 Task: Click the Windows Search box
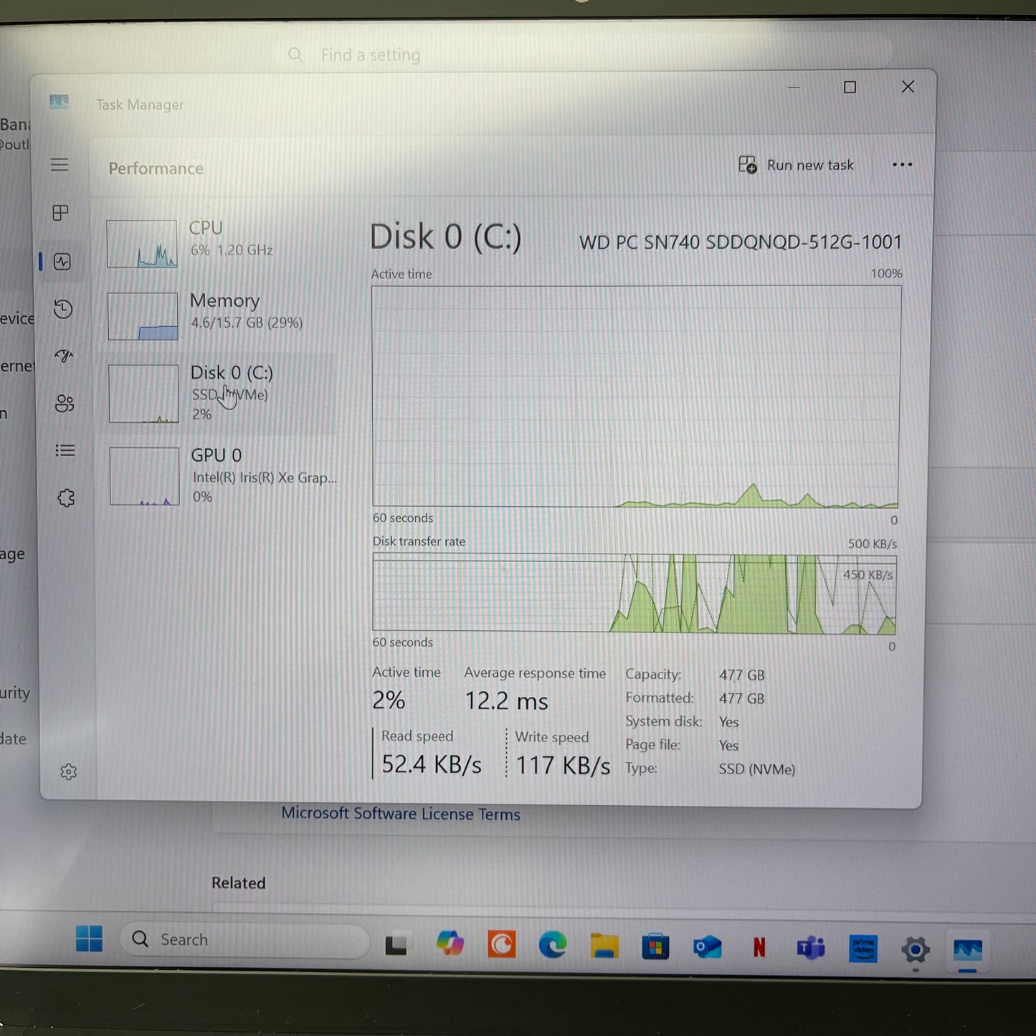click(x=242, y=939)
